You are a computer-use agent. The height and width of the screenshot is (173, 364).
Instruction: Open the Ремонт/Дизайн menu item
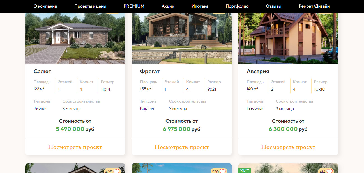(x=314, y=6)
